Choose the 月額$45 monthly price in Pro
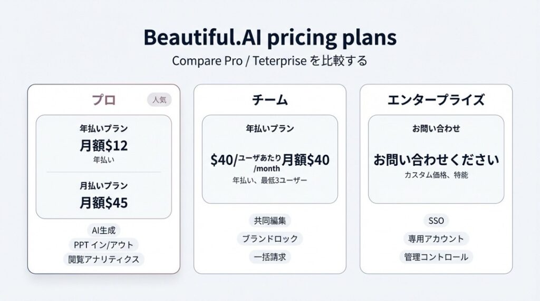This screenshot has height=301, width=540. [x=103, y=202]
